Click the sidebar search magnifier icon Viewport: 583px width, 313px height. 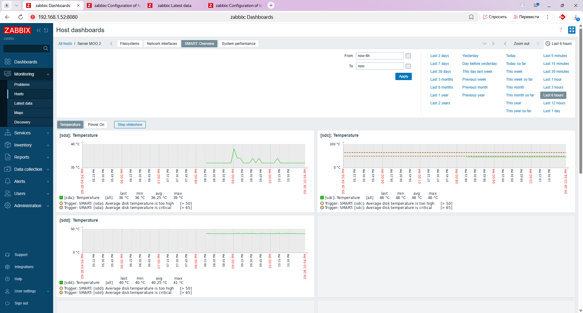(x=46, y=49)
